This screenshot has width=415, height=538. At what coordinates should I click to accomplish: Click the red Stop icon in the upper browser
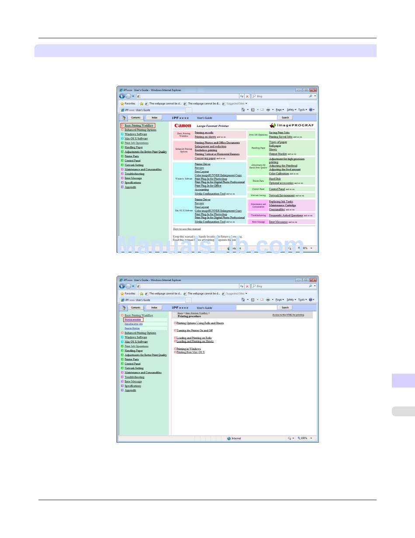pyautogui.click(x=247, y=96)
